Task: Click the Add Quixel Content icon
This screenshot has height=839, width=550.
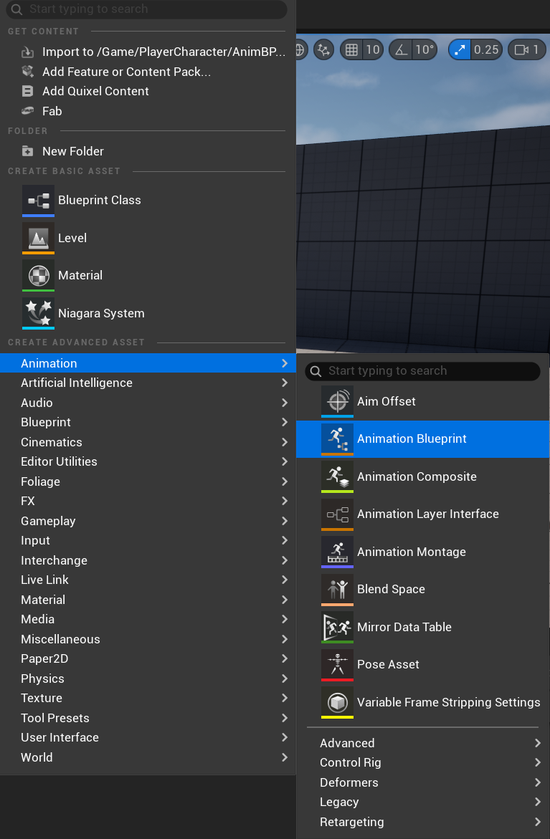Action: (x=27, y=91)
